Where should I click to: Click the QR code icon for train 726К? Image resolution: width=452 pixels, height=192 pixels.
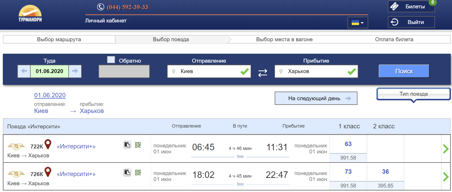point(138,172)
